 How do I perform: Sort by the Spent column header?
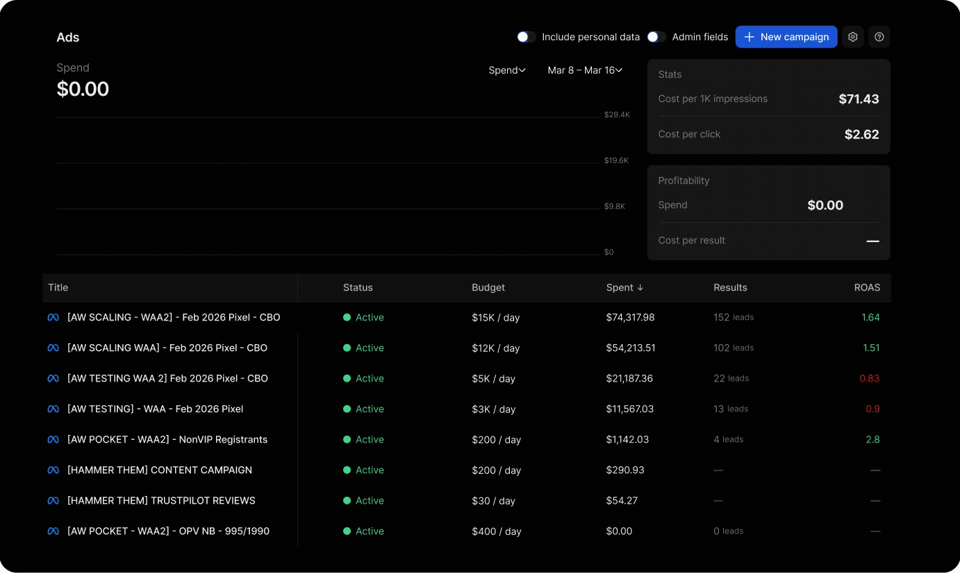pyautogui.click(x=624, y=287)
